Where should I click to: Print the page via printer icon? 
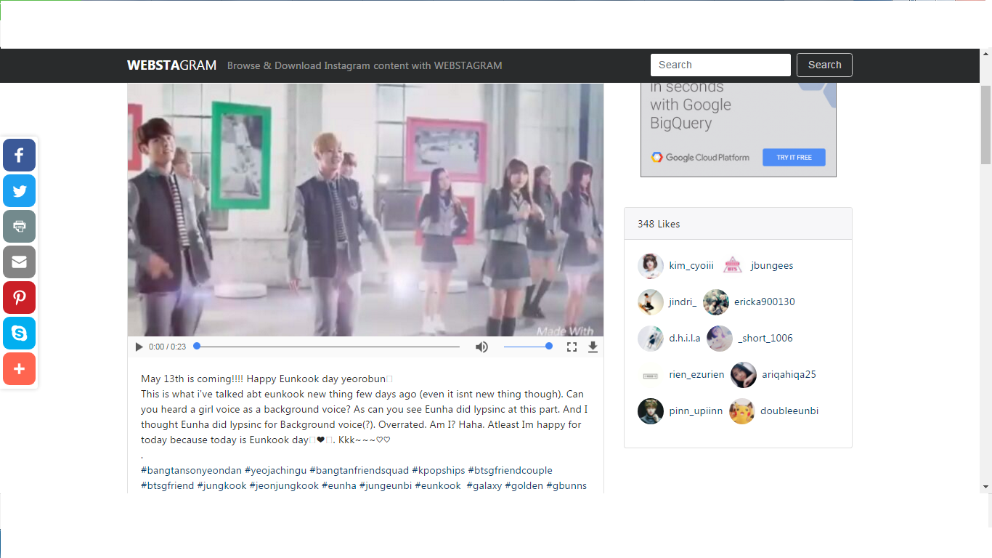(x=19, y=226)
